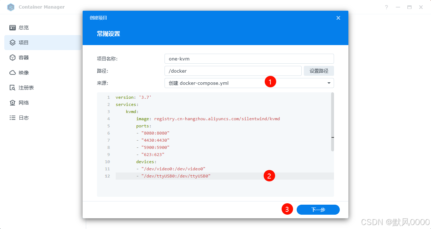The image size is (431, 229).
Task: Open the 容器 (Container) section icon
Action: [x=12, y=57]
